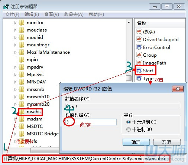Select the Group string value icon

139,55
